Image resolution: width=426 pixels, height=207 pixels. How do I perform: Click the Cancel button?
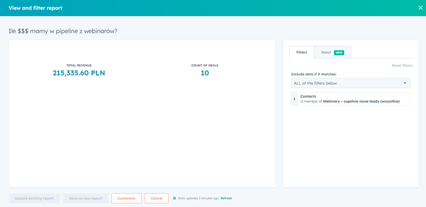(156, 198)
